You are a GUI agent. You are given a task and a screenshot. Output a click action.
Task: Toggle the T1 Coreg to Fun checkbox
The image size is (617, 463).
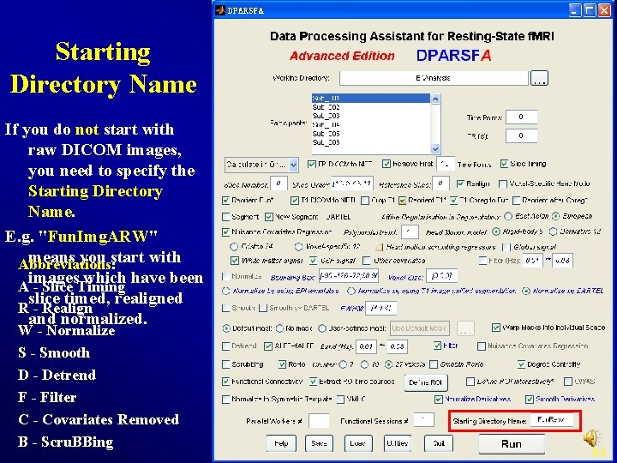coord(454,201)
